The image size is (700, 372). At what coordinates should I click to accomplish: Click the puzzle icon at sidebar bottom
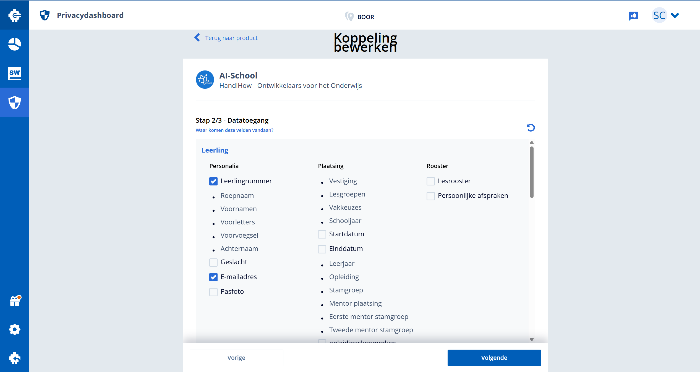click(14, 358)
